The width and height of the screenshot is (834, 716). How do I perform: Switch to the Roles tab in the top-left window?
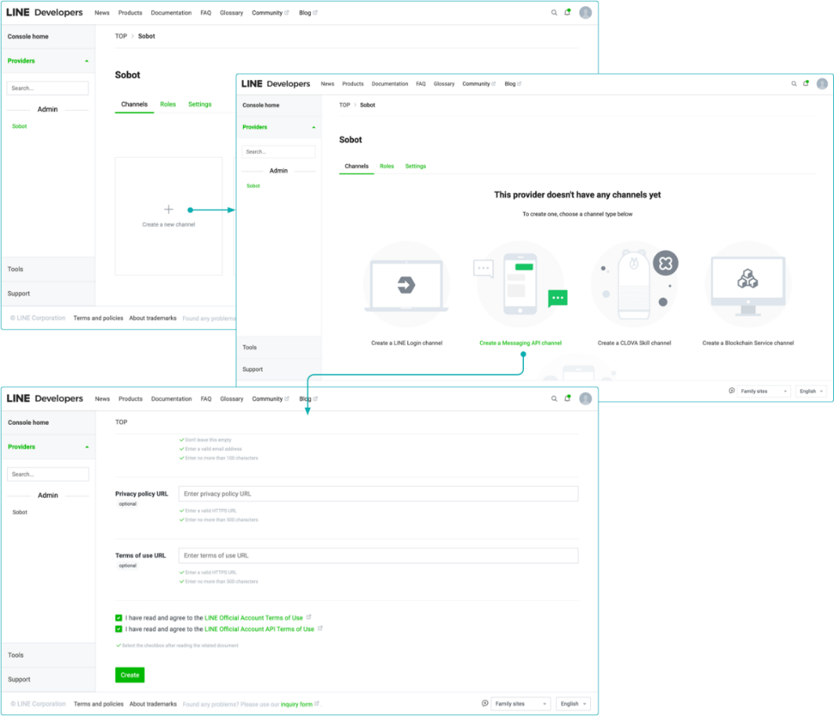click(x=168, y=104)
